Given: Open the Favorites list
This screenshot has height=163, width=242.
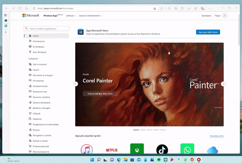Looking at the screenshot, I should tap(169, 8).
